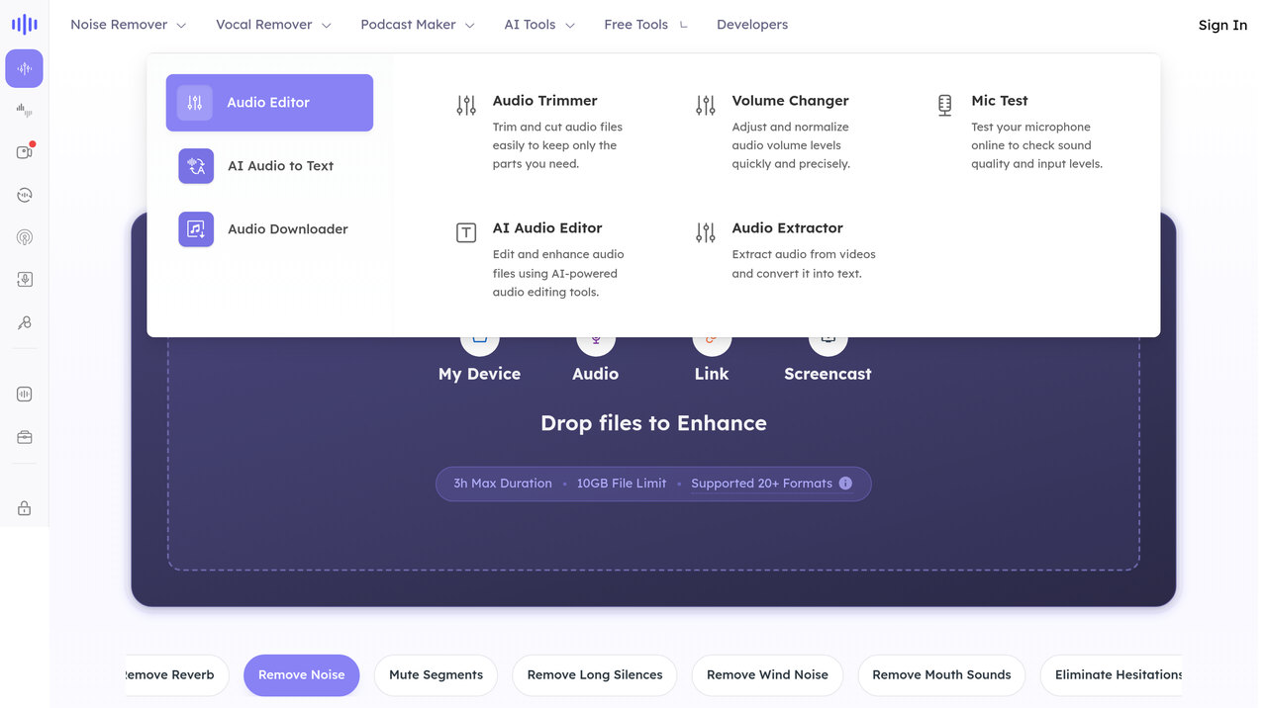This screenshot has height=708, width=1267.
Task: Click the AI Audio to Text icon
Action: pyautogui.click(x=196, y=166)
